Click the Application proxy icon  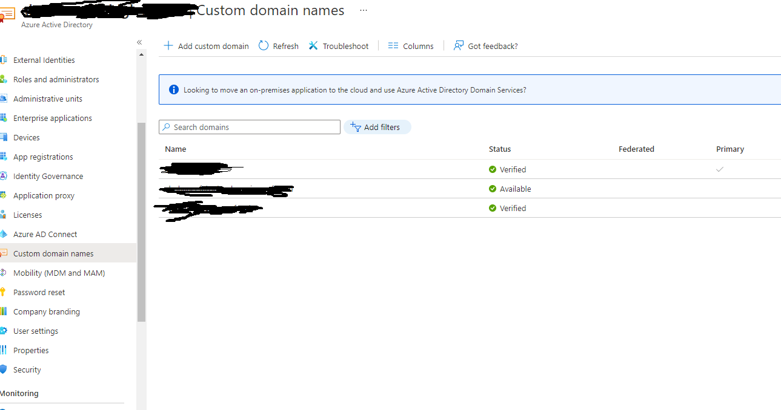pyautogui.click(x=4, y=195)
